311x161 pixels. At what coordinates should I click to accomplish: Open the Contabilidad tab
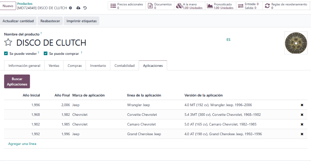click(x=124, y=65)
